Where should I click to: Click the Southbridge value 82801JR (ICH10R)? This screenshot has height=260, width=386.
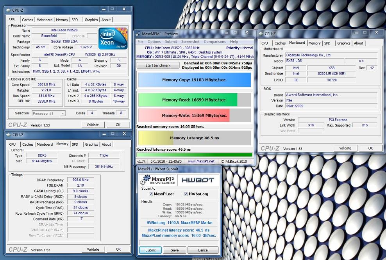point(331,73)
